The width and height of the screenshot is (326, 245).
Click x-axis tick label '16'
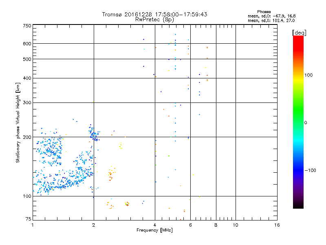tap(277, 225)
